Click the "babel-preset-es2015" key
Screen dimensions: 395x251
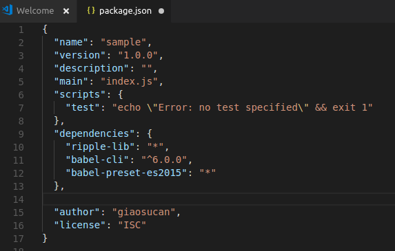click(126, 173)
